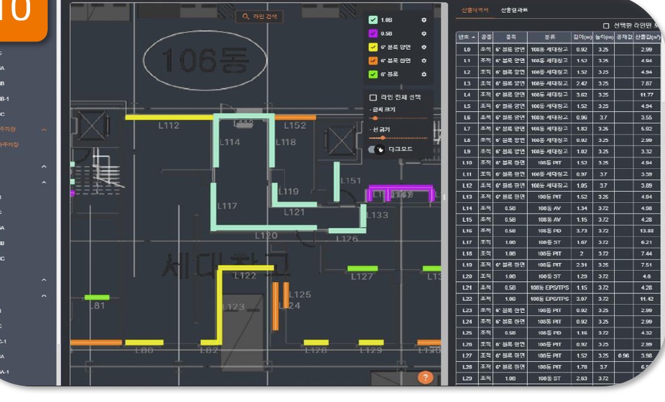Viewport: 665px width, 402px height.
Task: Open settings gear for the 1.0B layer
Action: coord(423,20)
